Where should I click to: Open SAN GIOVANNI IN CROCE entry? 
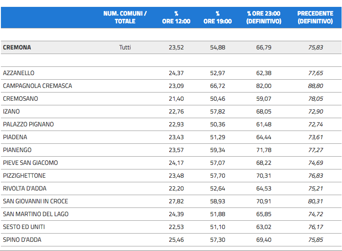(x=35, y=201)
